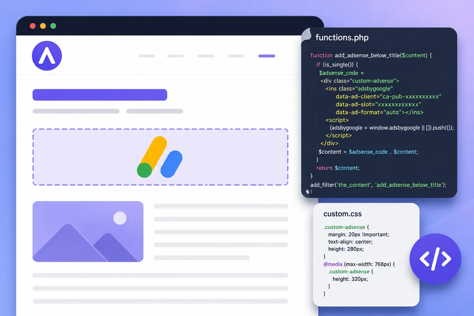Click the '$adsense_code =' line
Viewport: 474px width, 316px height.
pos(341,73)
